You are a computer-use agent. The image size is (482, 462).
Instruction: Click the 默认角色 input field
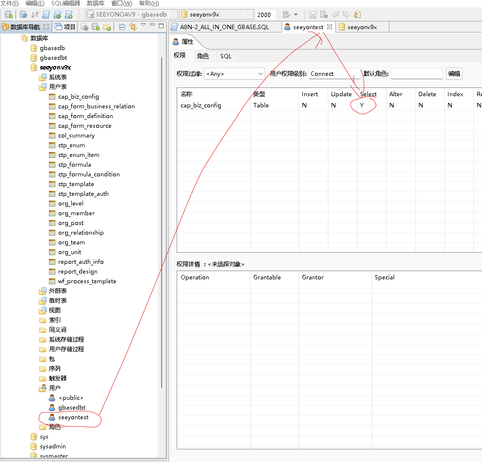416,74
